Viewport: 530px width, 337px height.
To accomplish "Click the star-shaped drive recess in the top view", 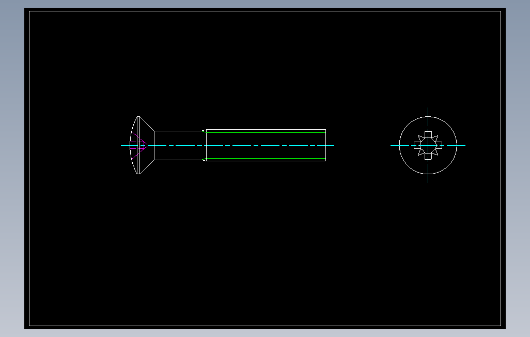I will [x=428, y=145].
